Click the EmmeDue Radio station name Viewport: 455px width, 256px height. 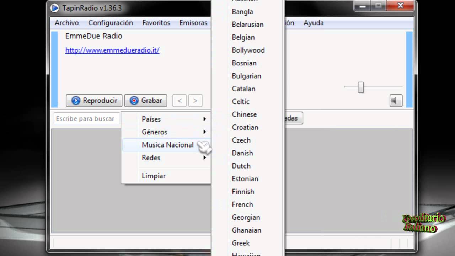point(93,36)
